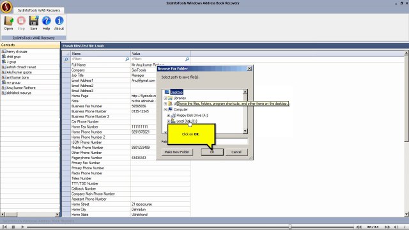The height and width of the screenshot is (230, 409).
Task: Open a WAB file with Open icon
Action: click(8, 23)
